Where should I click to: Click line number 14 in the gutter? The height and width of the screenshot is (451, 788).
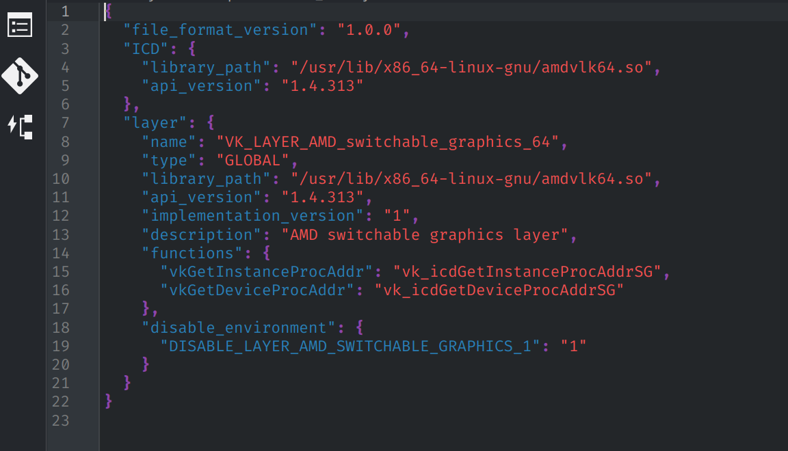tap(61, 253)
